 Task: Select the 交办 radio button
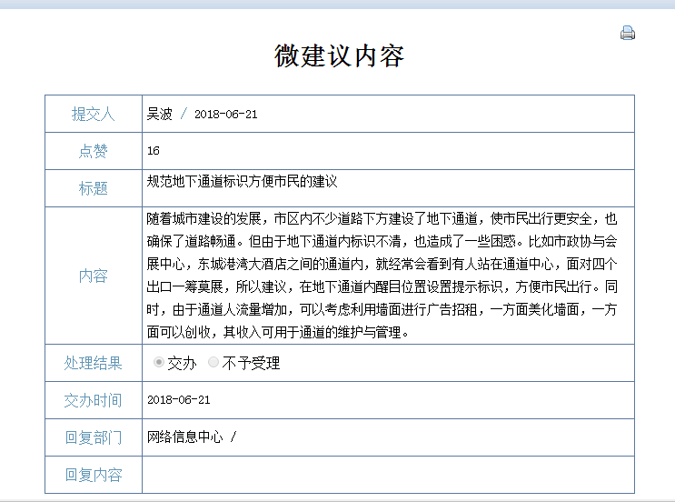(160, 363)
